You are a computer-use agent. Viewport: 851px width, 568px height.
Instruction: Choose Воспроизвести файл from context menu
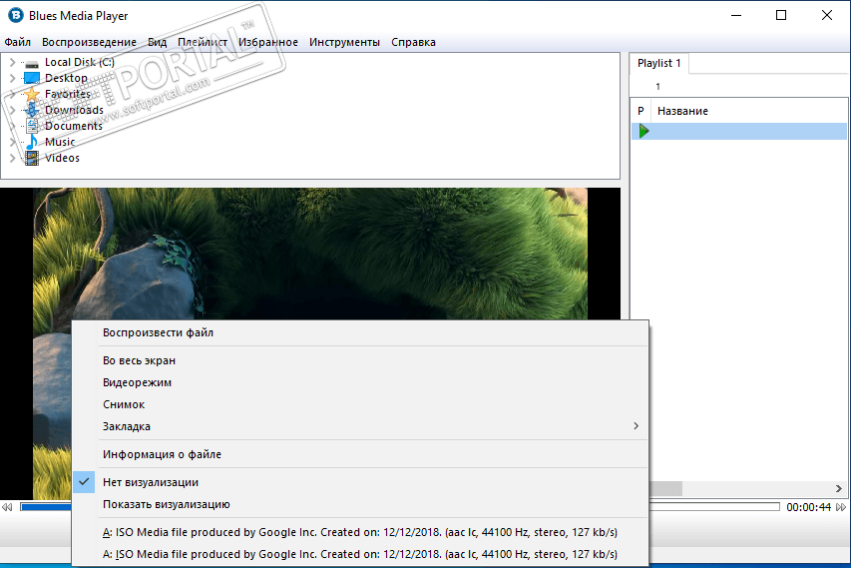pyautogui.click(x=360, y=332)
